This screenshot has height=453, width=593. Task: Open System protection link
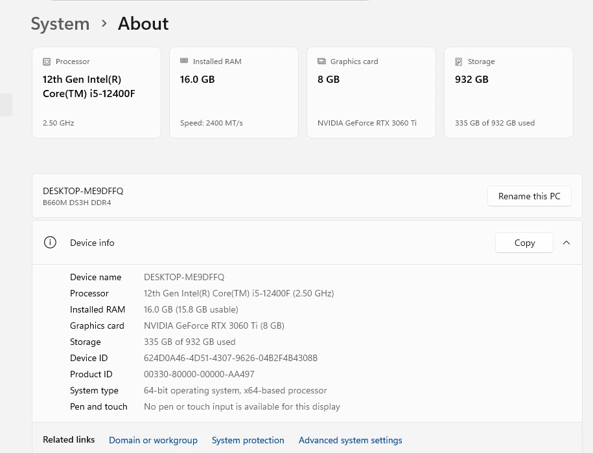click(248, 440)
